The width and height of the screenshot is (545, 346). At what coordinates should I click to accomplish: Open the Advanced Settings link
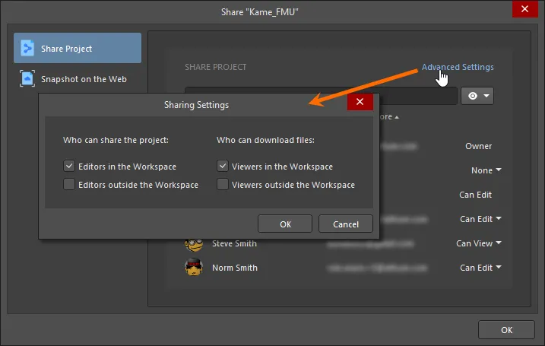pos(458,67)
